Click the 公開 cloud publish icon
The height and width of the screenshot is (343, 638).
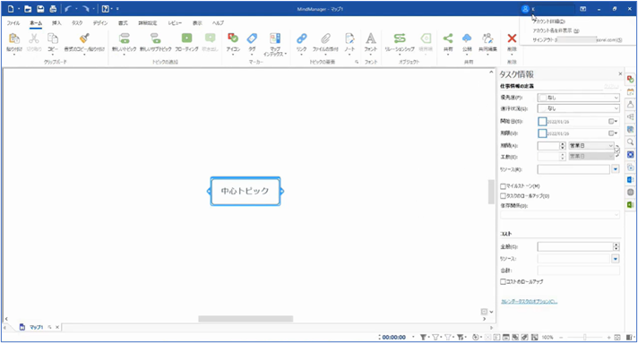467,39
